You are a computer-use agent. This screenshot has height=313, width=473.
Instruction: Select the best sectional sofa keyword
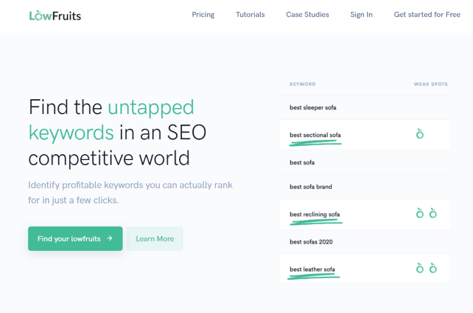[315, 135]
